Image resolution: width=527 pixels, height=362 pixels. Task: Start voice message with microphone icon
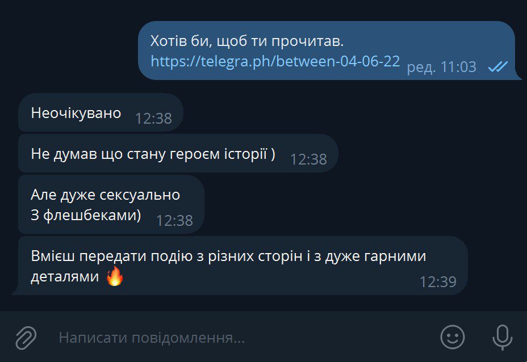(503, 338)
